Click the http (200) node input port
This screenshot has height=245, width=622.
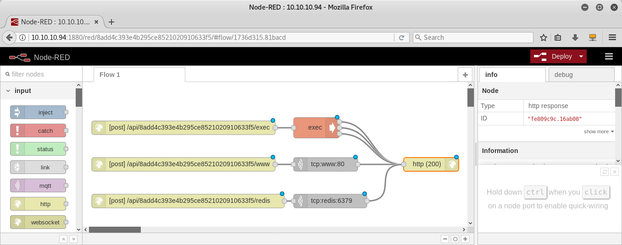click(404, 164)
